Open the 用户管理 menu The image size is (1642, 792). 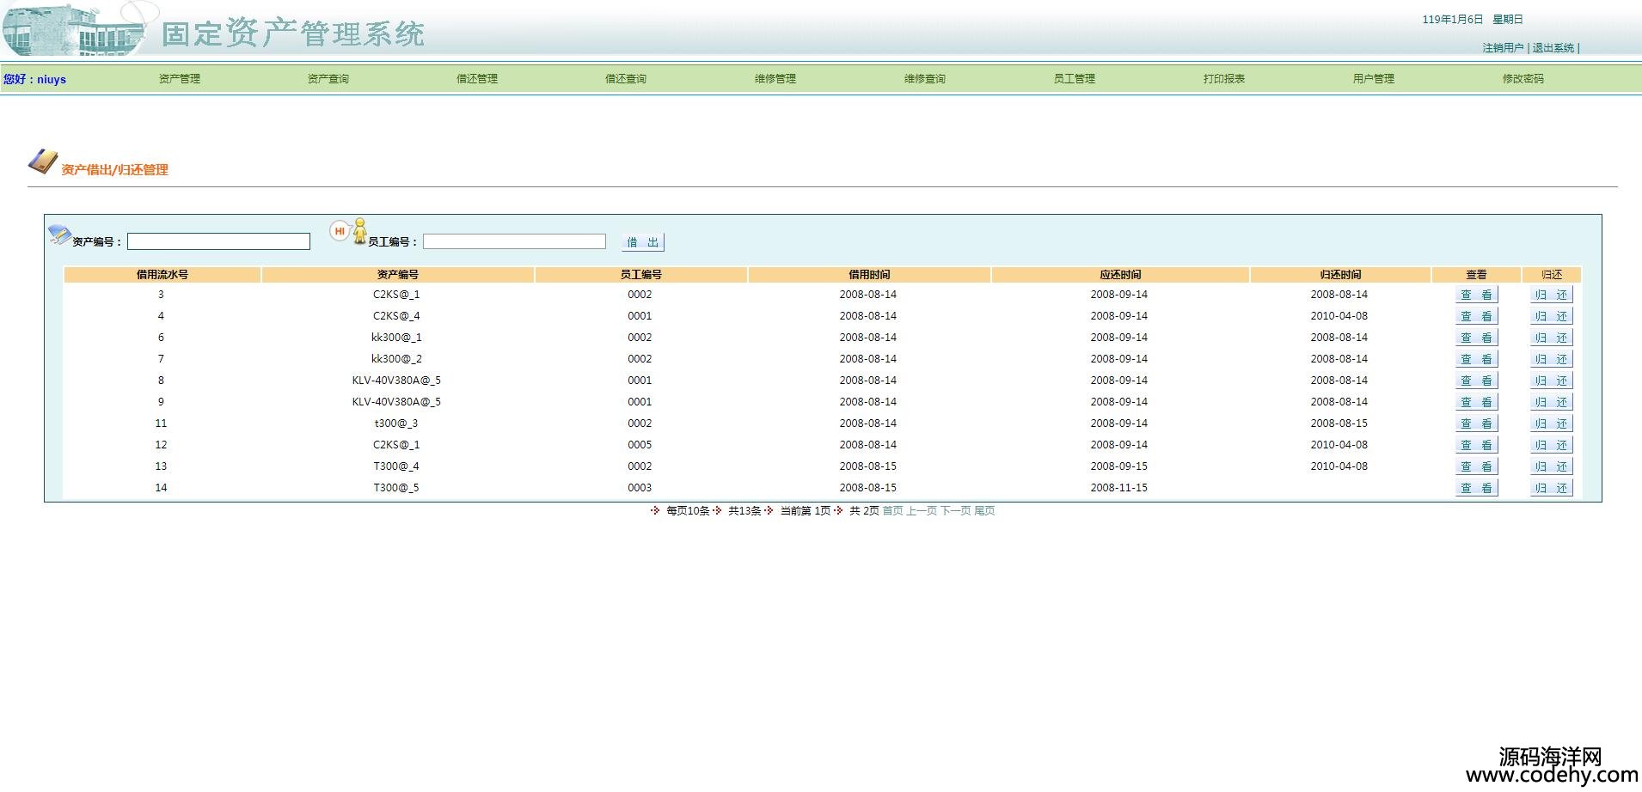(1374, 79)
